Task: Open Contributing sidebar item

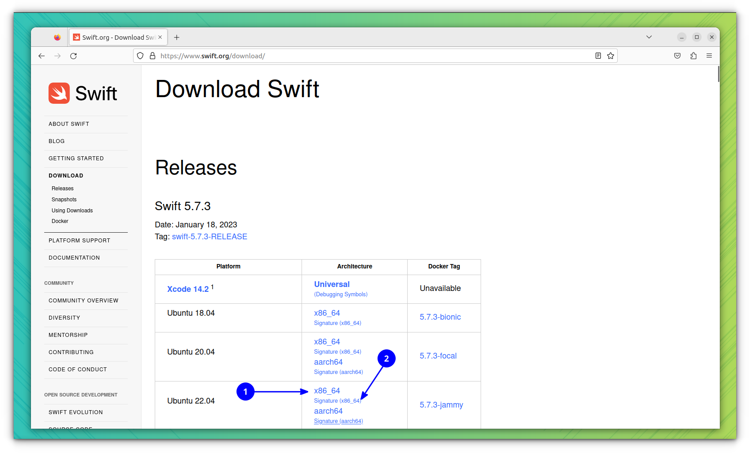Action: (71, 352)
